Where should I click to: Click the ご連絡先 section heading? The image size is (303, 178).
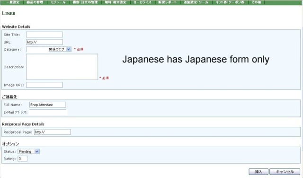[9, 97]
